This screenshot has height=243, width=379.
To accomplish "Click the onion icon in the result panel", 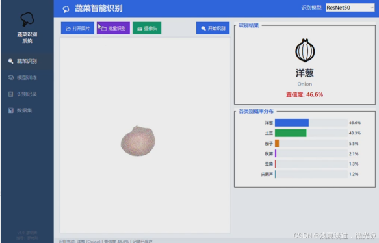I will 305,51.
